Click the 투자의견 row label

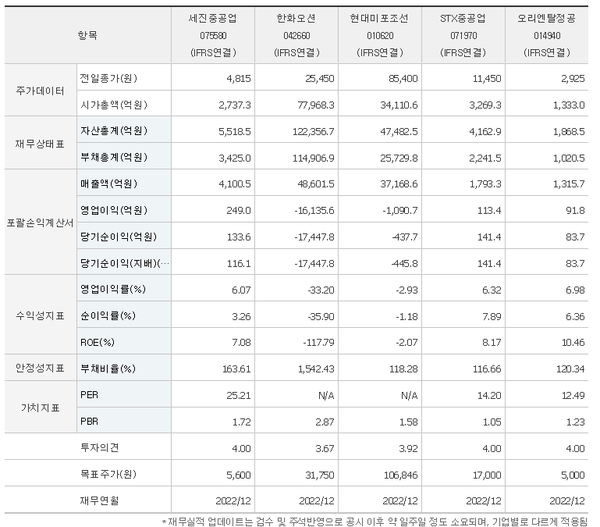100,447
